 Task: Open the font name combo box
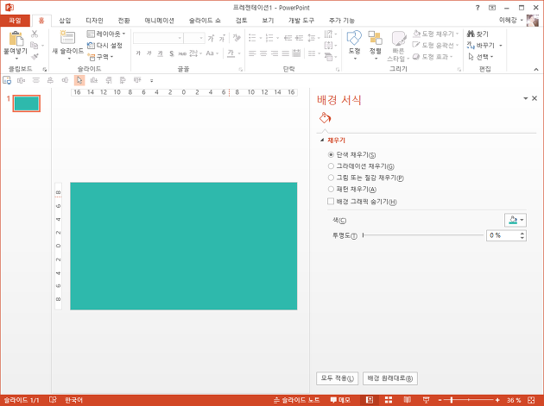point(158,38)
